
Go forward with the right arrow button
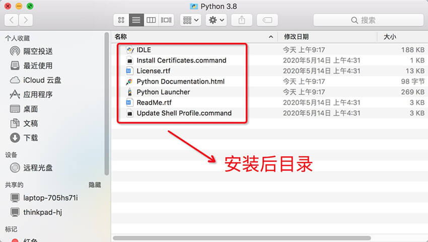[26, 20]
